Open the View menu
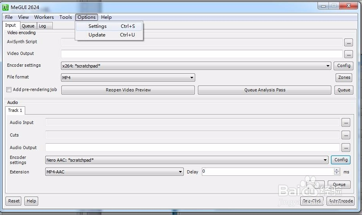Screen dimensions: 362x215 [23, 17]
